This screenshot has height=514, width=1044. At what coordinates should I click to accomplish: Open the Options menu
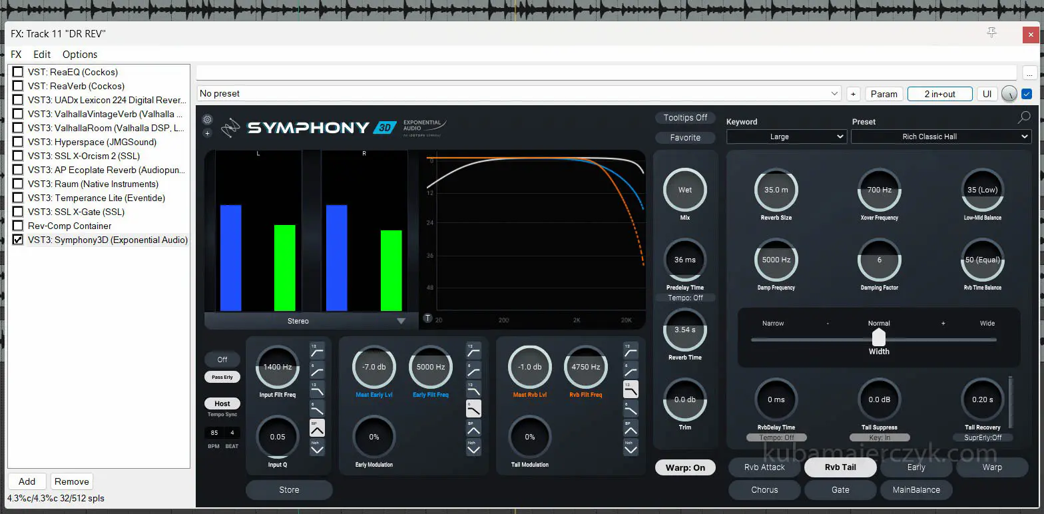click(80, 55)
